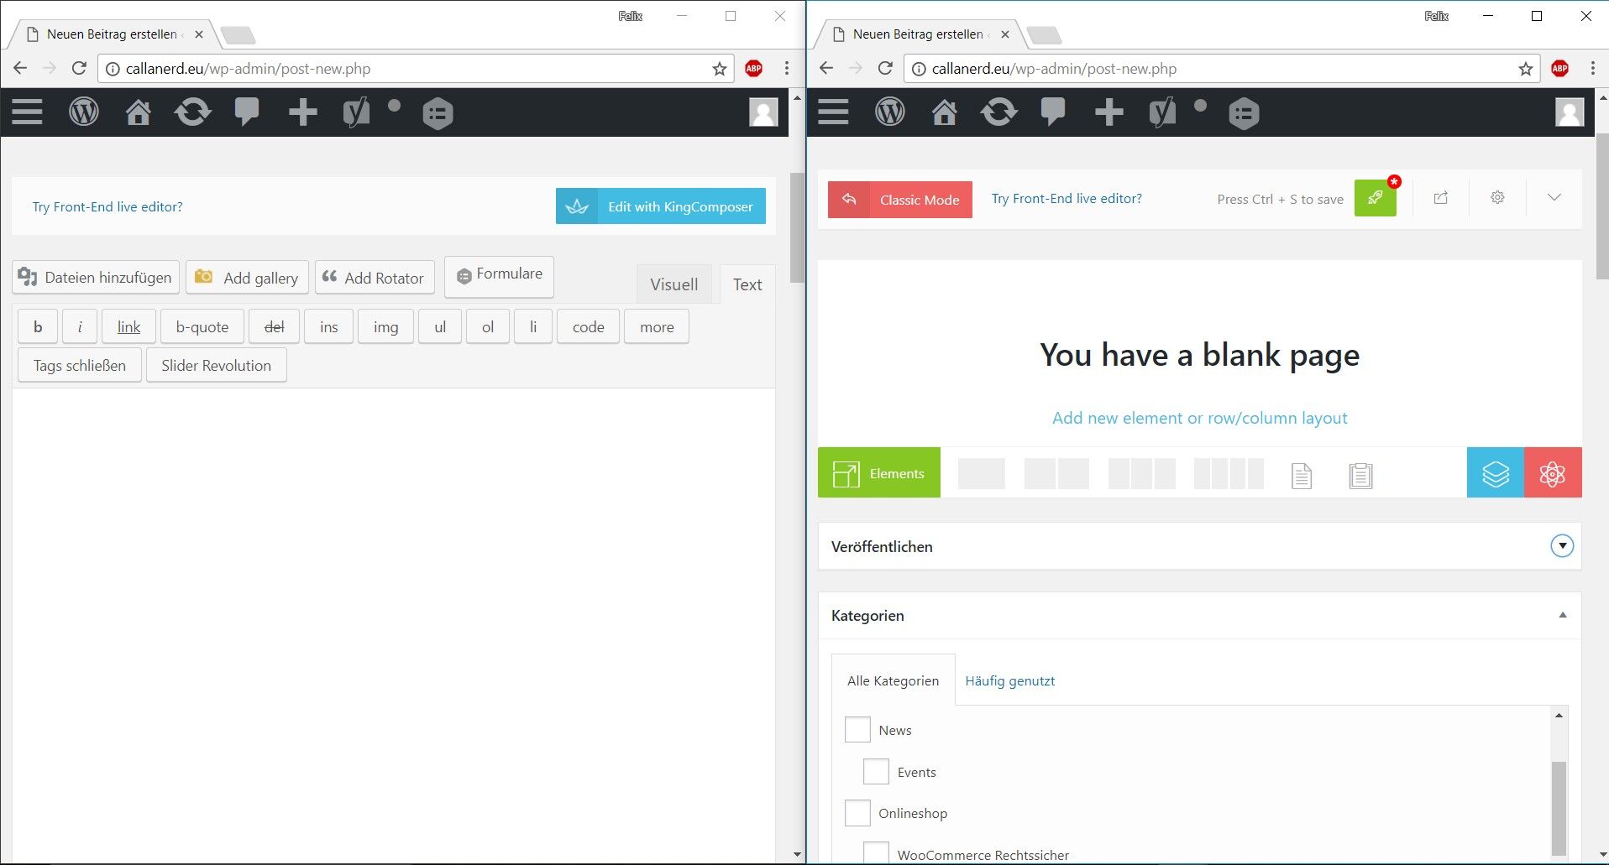Screen dimensions: 1609x865
Task: Click plus new-content icon in right window admin bar
Action: click(1109, 112)
